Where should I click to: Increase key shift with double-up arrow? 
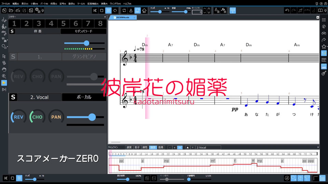click(209, 9)
